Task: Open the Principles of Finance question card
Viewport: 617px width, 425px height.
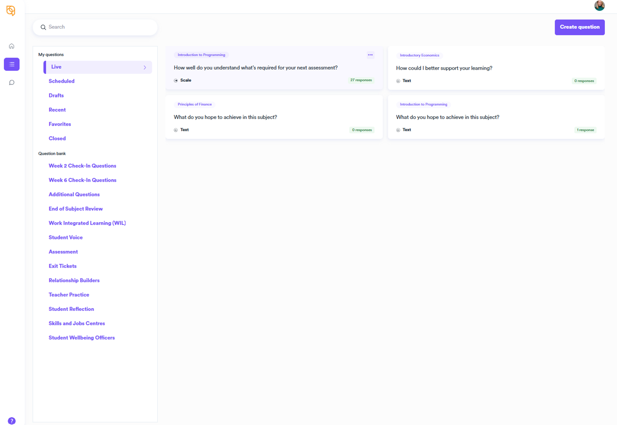Action: (274, 117)
